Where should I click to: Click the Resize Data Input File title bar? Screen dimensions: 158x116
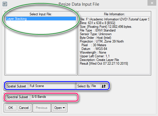pos(79,4)
